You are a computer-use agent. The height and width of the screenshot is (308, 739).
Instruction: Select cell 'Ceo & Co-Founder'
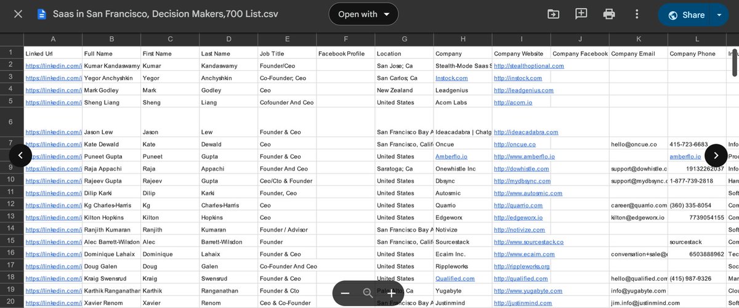[287, 303]
